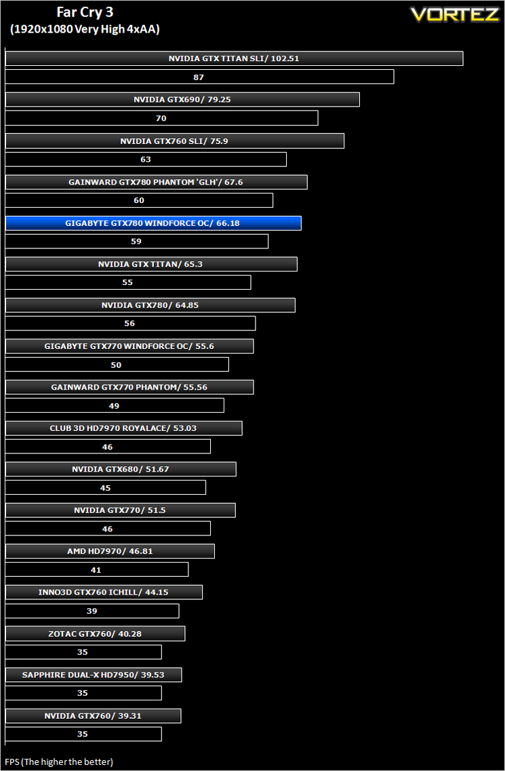The width and height of the screenshot is (505, 771).
Task: Click the NVIDIA GTX680 51.67 bar
Action: (x=121, y=469)
